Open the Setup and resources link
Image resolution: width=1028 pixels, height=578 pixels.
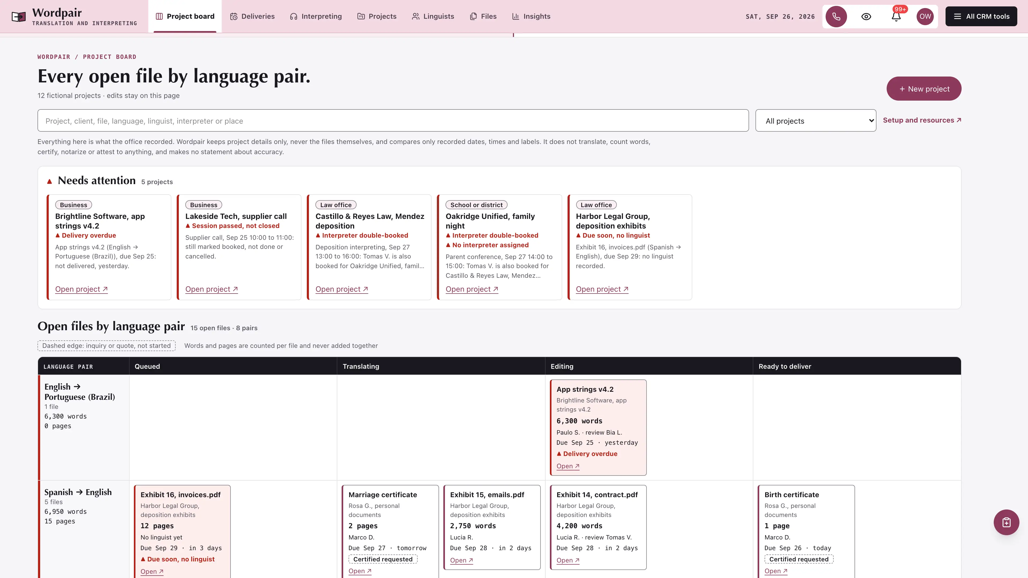click(x=922, y=120)
